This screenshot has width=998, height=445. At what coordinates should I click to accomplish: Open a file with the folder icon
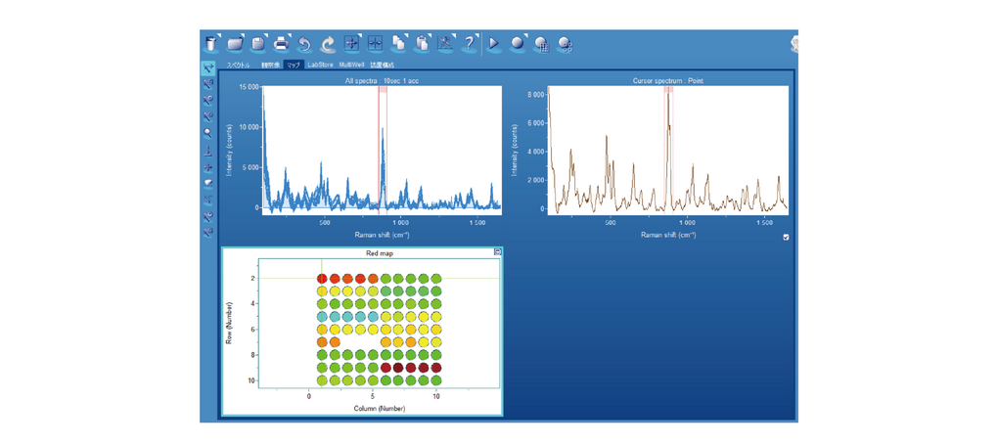235,44
